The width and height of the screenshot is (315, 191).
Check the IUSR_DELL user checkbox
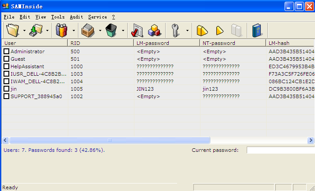tap(7, 74)
